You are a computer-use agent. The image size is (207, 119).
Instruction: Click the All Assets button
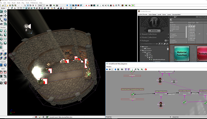pos(154,31)
